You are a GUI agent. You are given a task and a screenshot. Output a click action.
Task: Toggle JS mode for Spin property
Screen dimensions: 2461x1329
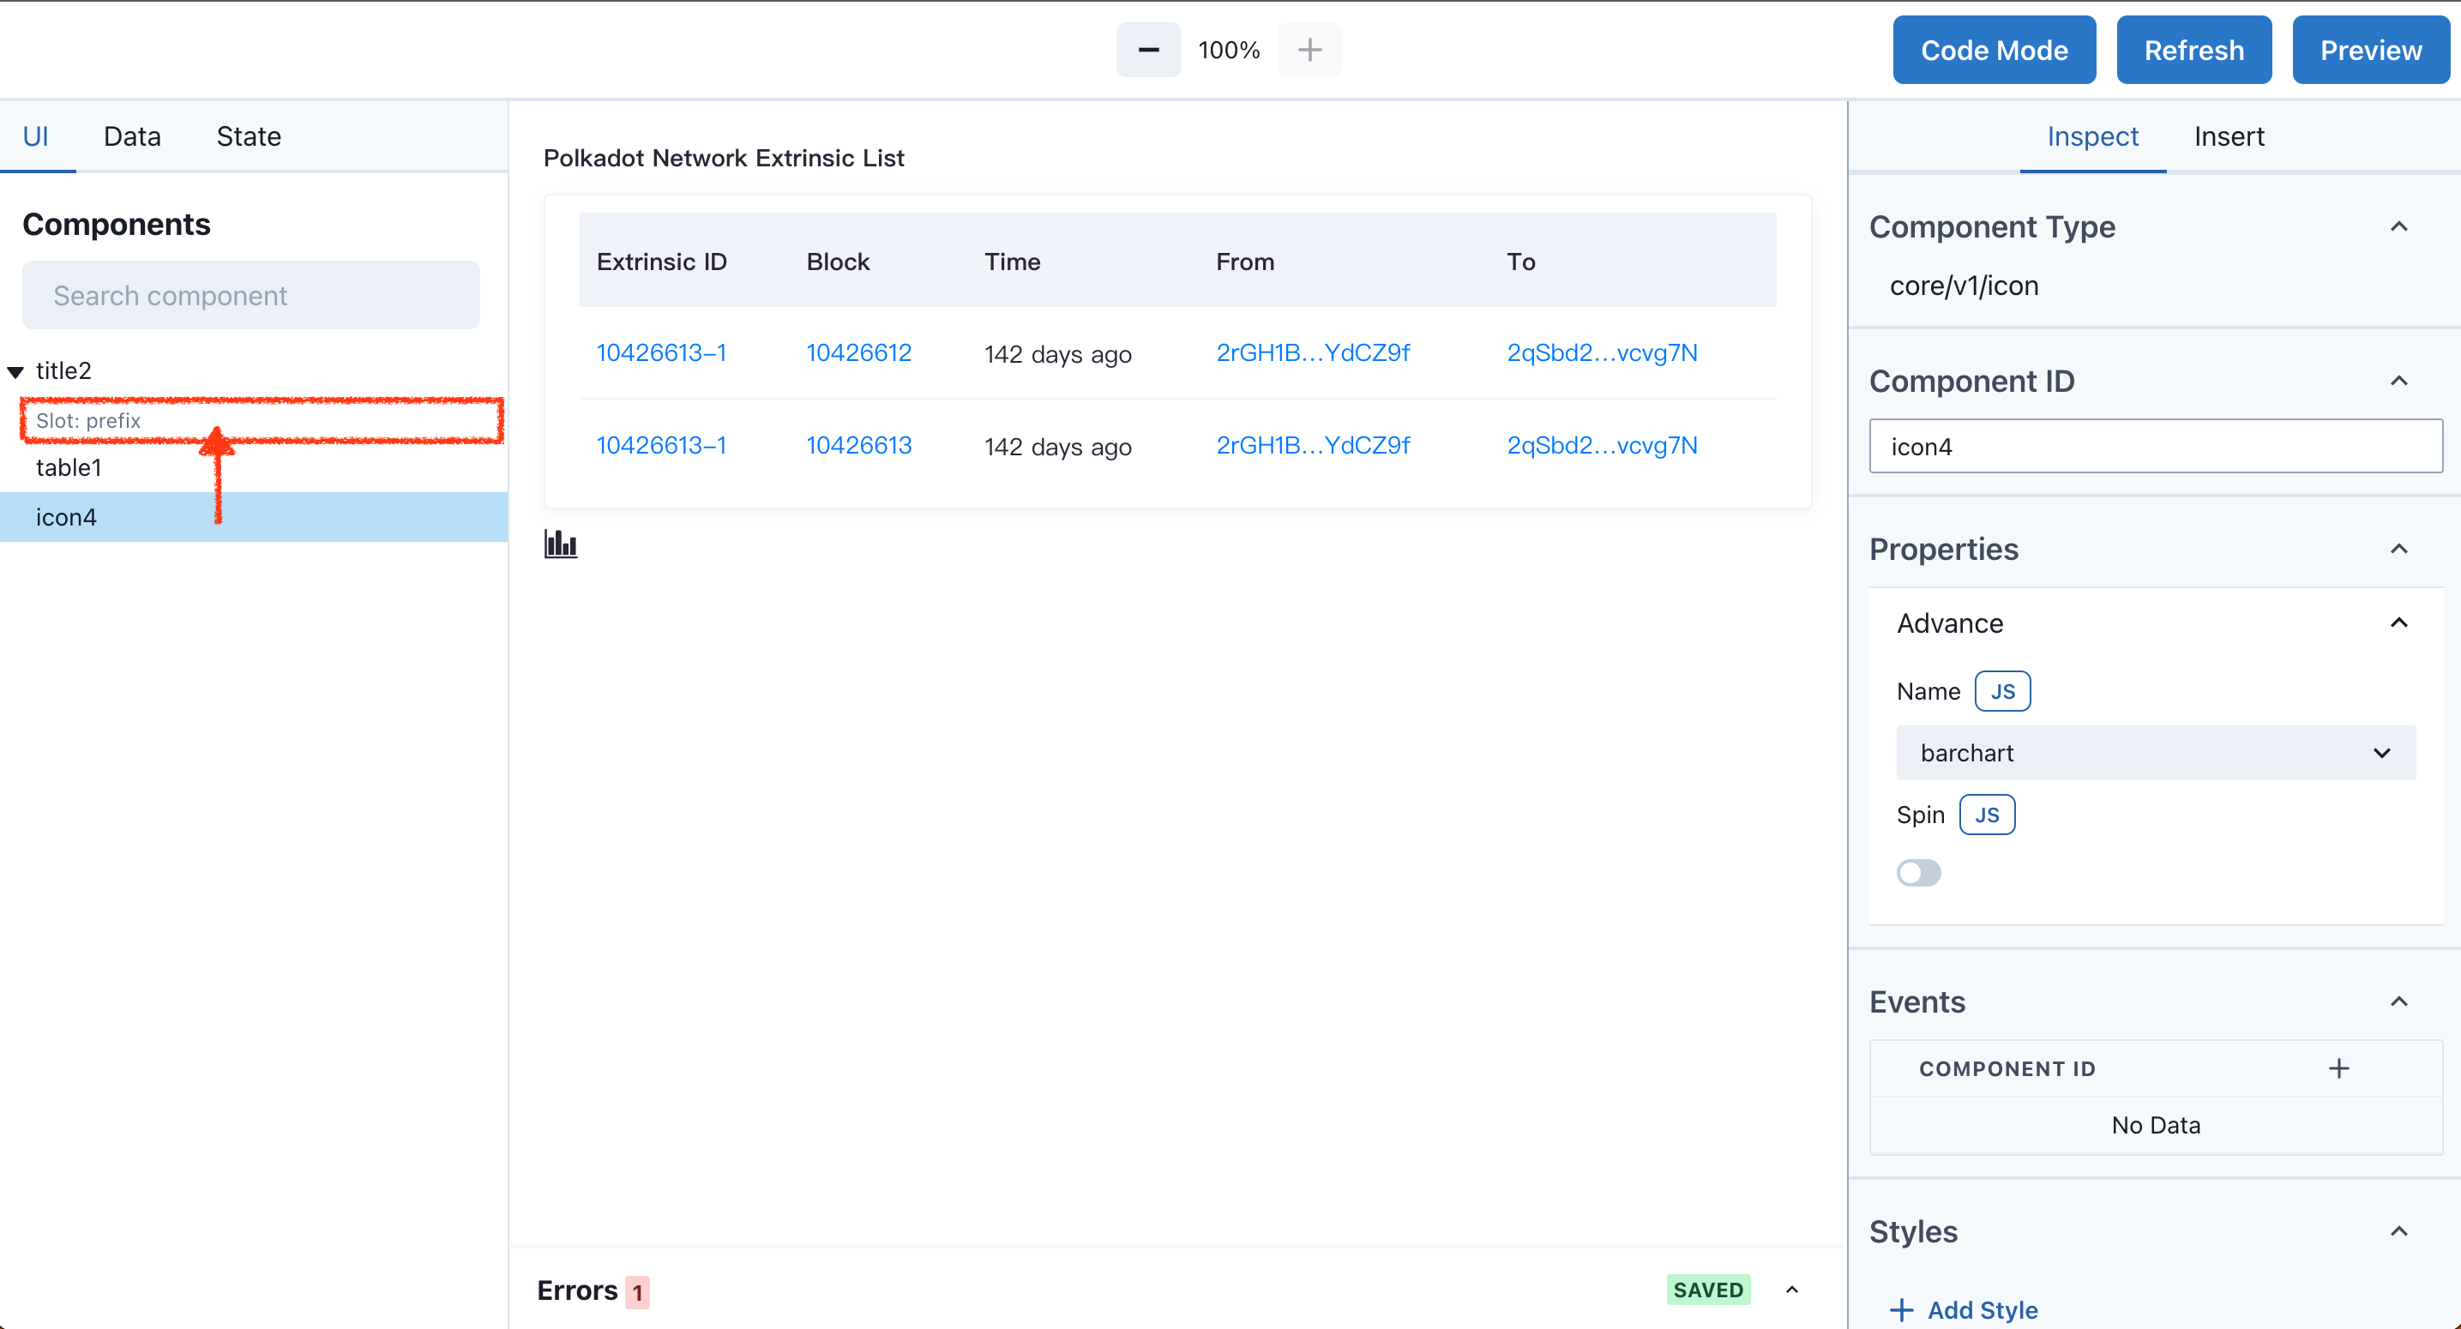point(1987,815)
